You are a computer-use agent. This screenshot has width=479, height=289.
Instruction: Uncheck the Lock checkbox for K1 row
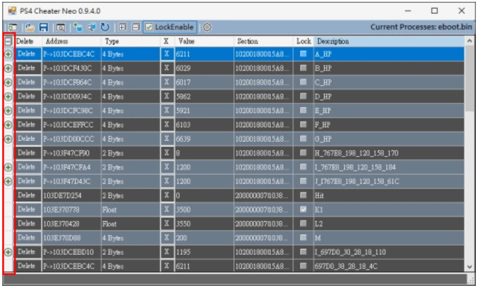click(x=303, y=209)
